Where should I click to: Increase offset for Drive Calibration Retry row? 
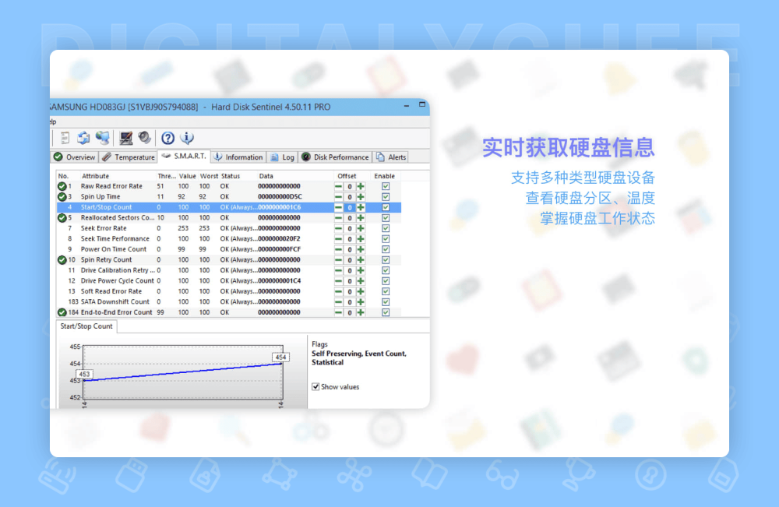tap(361, 270)
